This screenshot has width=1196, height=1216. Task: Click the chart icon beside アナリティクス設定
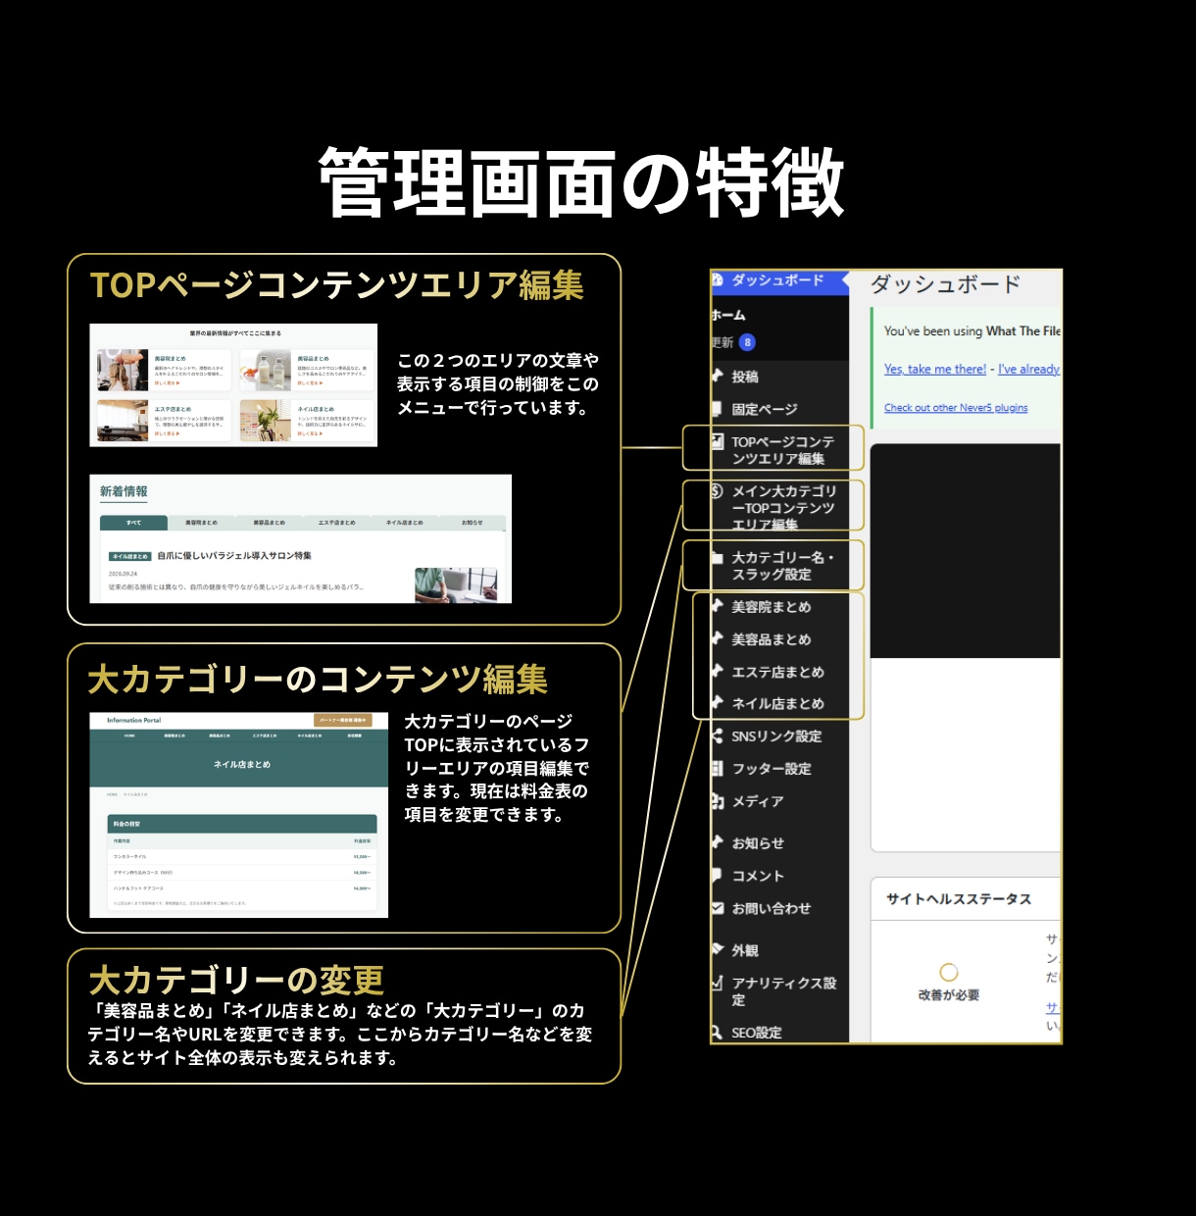pyautogui.click(x=718, y=983)
